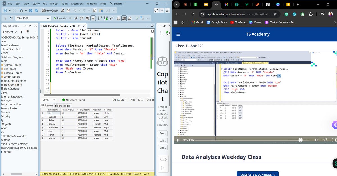
Task: Click the Results to File icon
Action: 129,19
